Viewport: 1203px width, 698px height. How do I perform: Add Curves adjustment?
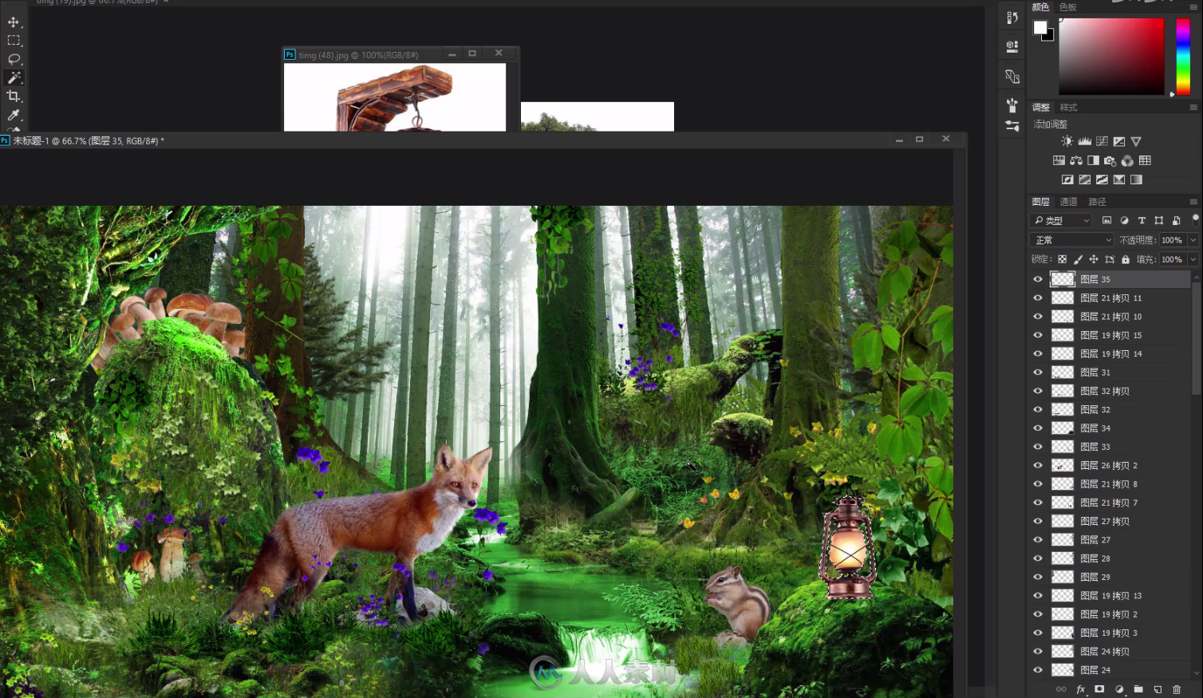click(x=1102, y=141)
